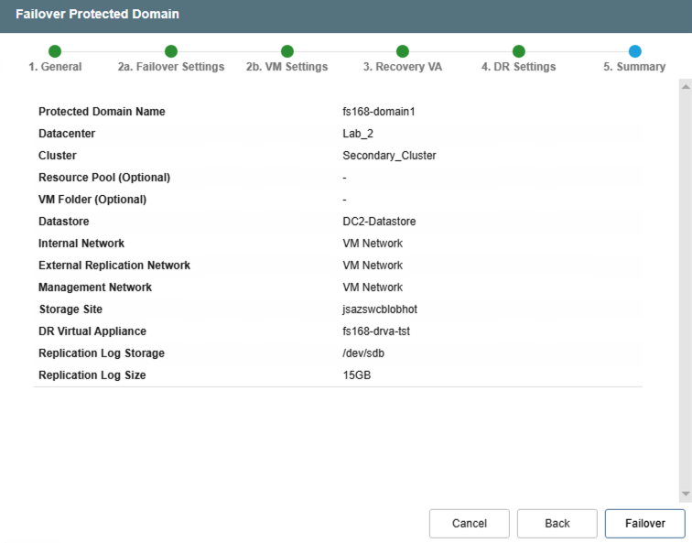The image size is (692, 543).
Task: Click the scrollbar down arrow
Action: tap(685, 494)
